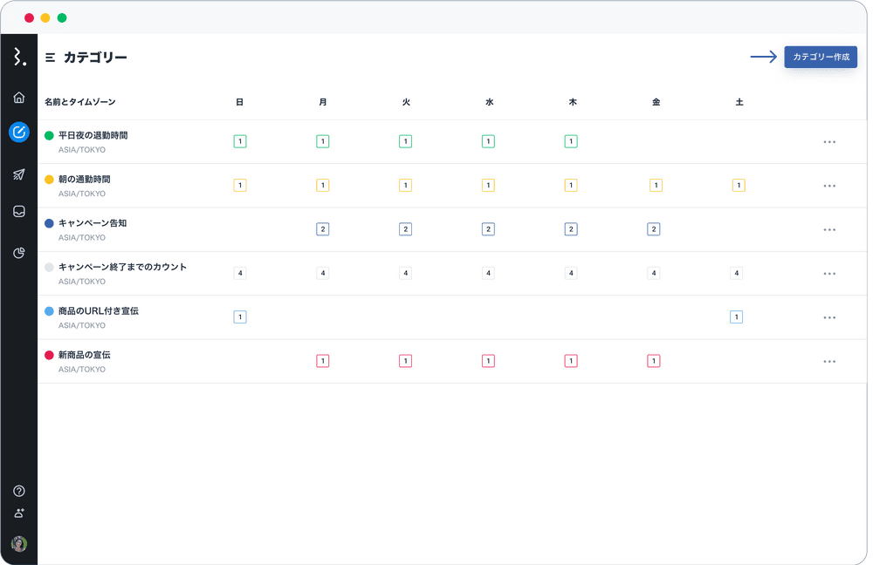
Task: Select the compose/edit icon in the sidebar
Action: tap(19, 133)
